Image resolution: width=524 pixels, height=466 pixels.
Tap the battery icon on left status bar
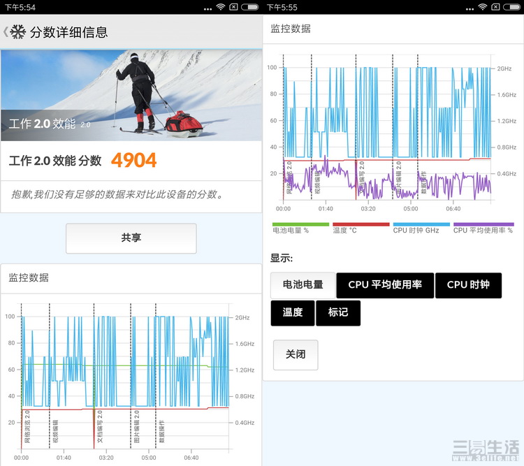click(250, 7)
